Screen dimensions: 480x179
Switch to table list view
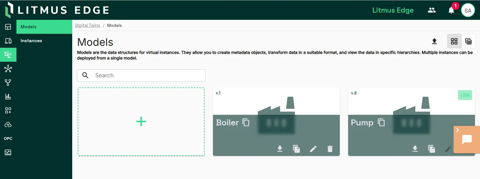click(469, 41)
